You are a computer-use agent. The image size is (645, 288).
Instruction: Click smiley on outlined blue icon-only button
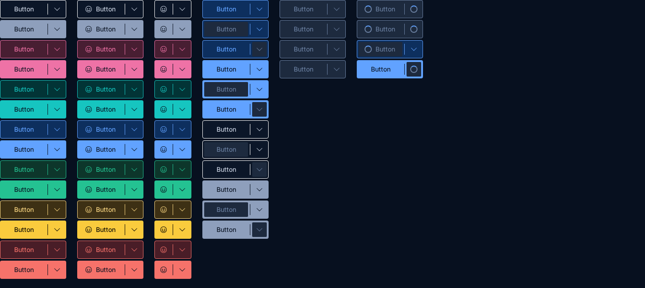164,129
